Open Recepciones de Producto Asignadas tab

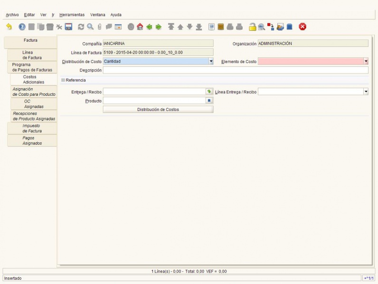click(x=34, y=116)
